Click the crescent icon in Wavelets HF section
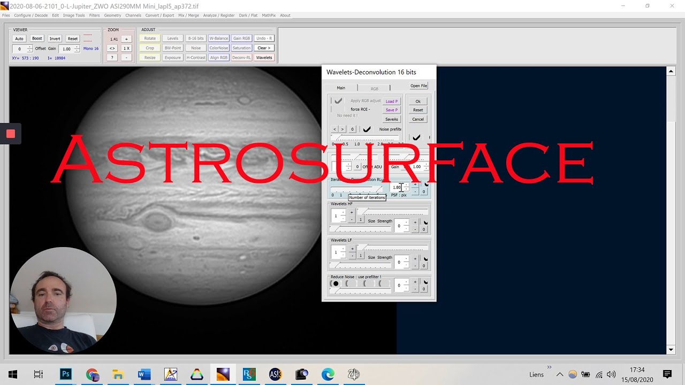The image size is (685, 385). point(426,222)
